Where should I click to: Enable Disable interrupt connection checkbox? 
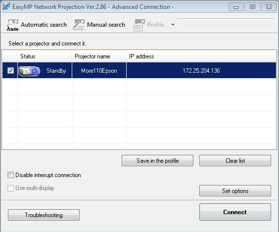coord(10,175)
